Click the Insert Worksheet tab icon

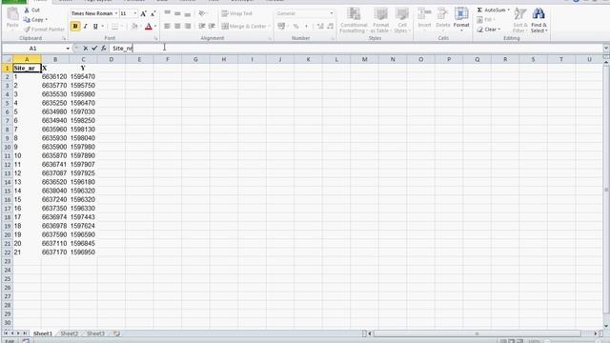point(116,333)
